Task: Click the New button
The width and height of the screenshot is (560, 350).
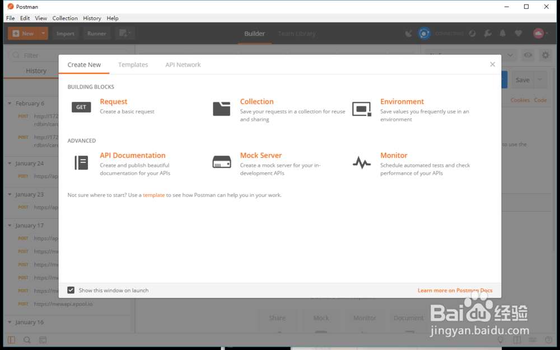Action: point(23,34)
